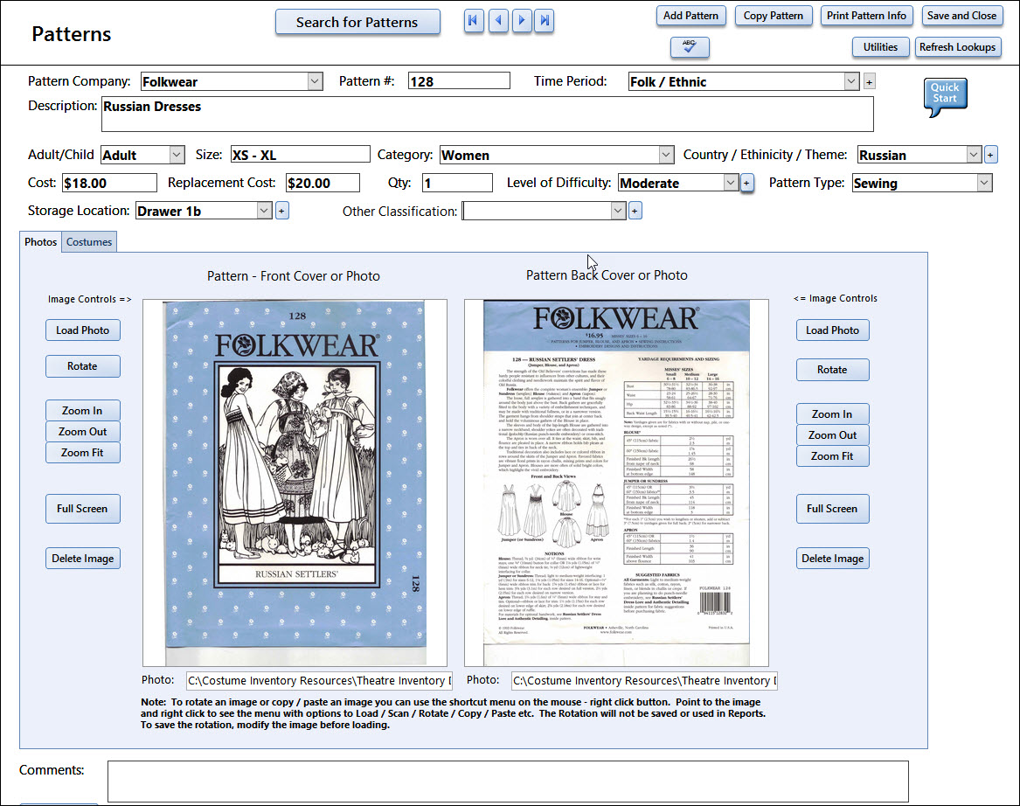This screenshot has width=1020, height=806.
Task: View the front cover in full screen
Action: tap(83, 509)
